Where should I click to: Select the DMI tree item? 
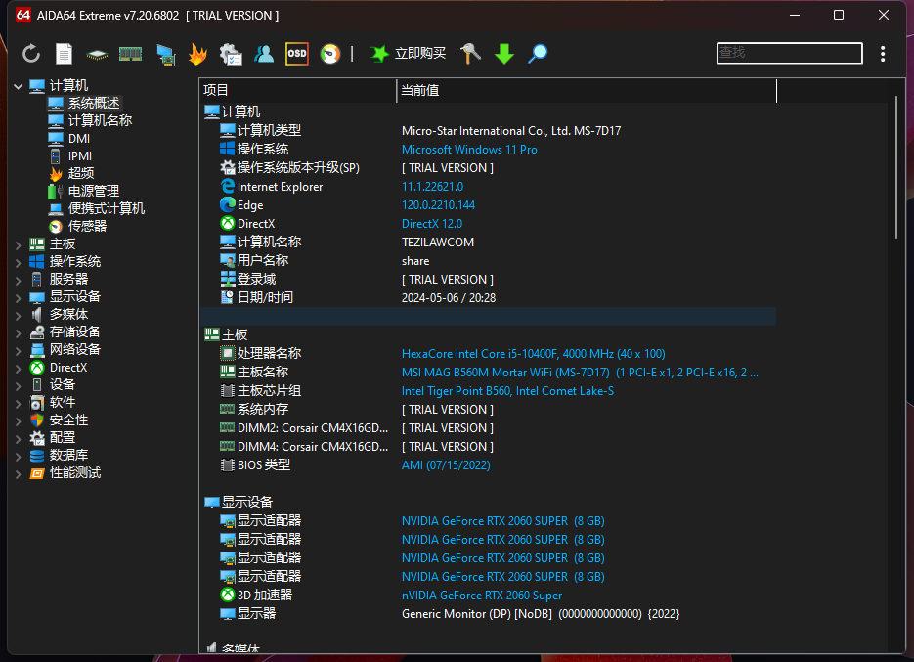tap(79, 139)
